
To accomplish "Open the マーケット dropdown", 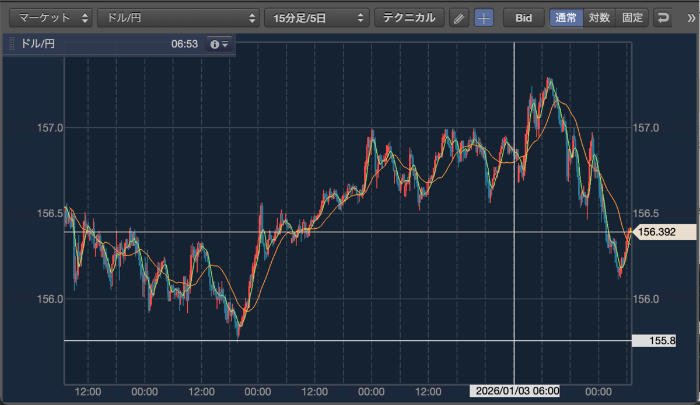I will 51,18.
